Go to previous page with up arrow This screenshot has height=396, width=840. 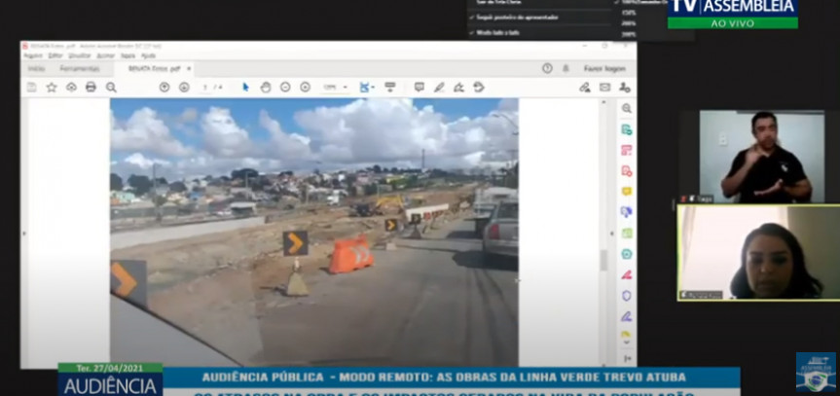point(163,88)
